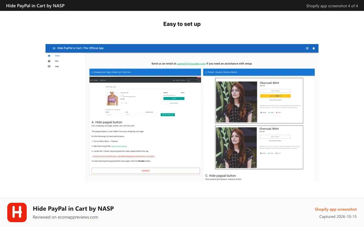Click ADD TO CART in the second shirt preview
Screen dimensions: 364x227
[x=275, y=137]
